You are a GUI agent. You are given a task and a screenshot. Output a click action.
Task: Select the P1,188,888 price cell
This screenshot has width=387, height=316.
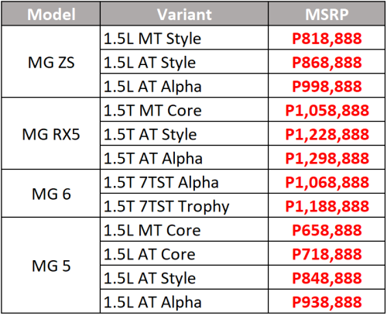click(x=327, y=205)
